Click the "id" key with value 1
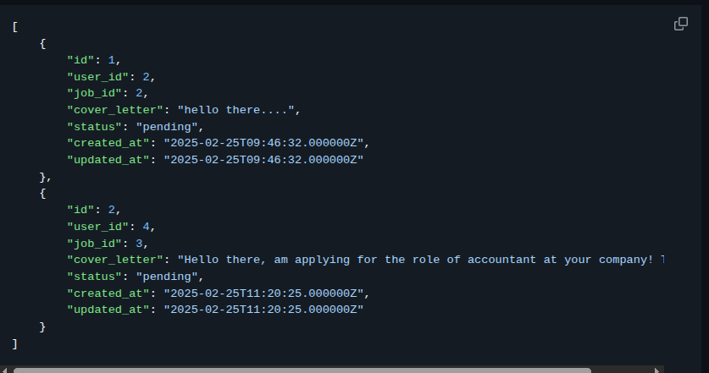 click(x=81, y=60)
